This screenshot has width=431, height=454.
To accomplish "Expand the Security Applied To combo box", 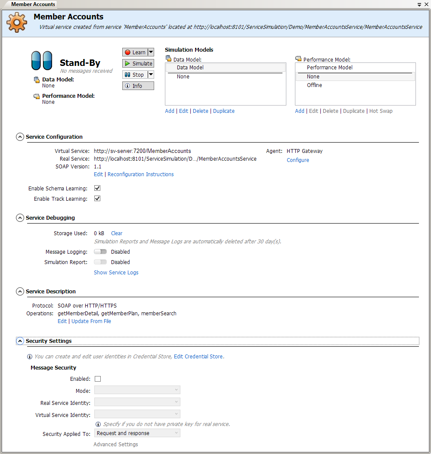I will pyautogui.click(x=137, y=433).
